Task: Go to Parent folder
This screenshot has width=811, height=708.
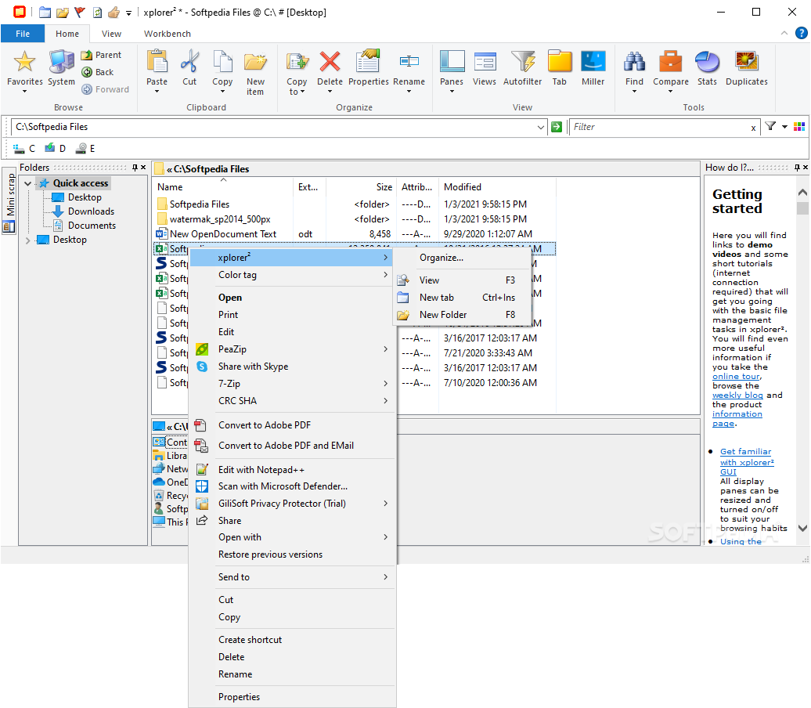Action: [101, 55]
